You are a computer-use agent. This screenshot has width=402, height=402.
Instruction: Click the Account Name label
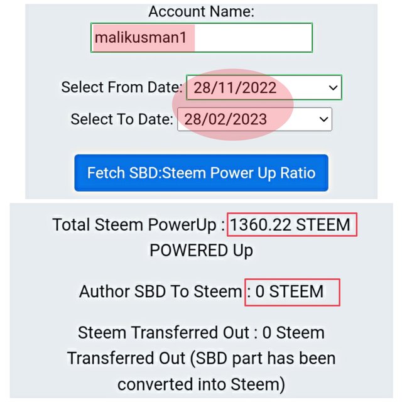tap(201, 11)
